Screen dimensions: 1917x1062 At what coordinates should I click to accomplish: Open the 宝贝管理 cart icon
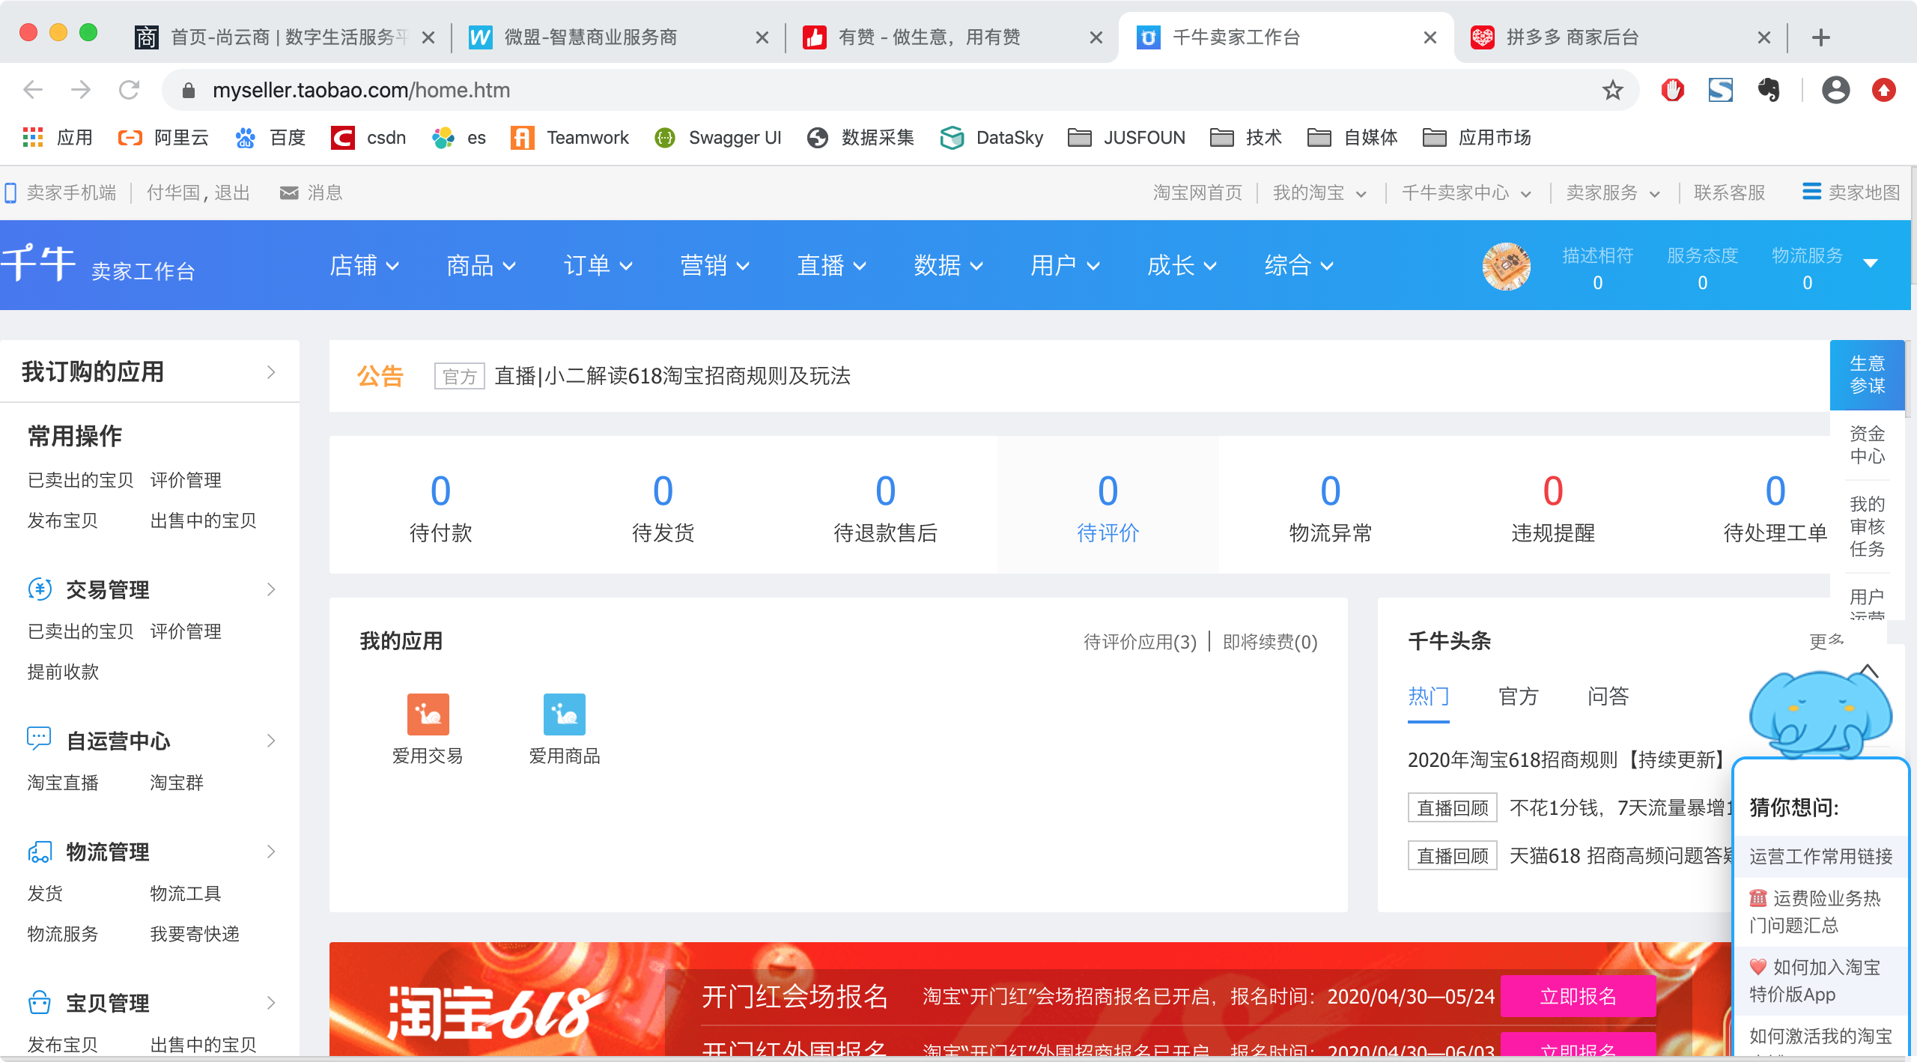[39, 1002]
